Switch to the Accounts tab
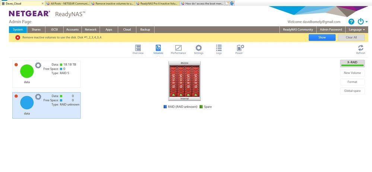This screenshot has width=372, height=172. (x=72, y=30)
